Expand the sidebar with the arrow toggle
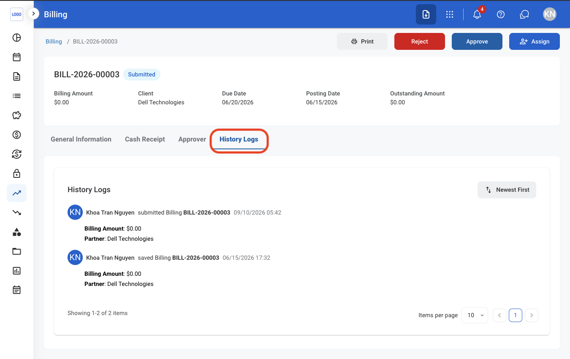570x359 pixels. point(33,14)
